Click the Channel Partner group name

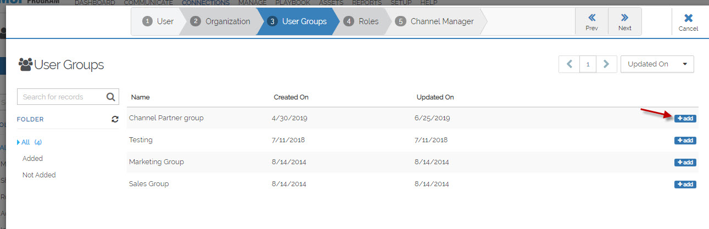(x=166, y=118)
